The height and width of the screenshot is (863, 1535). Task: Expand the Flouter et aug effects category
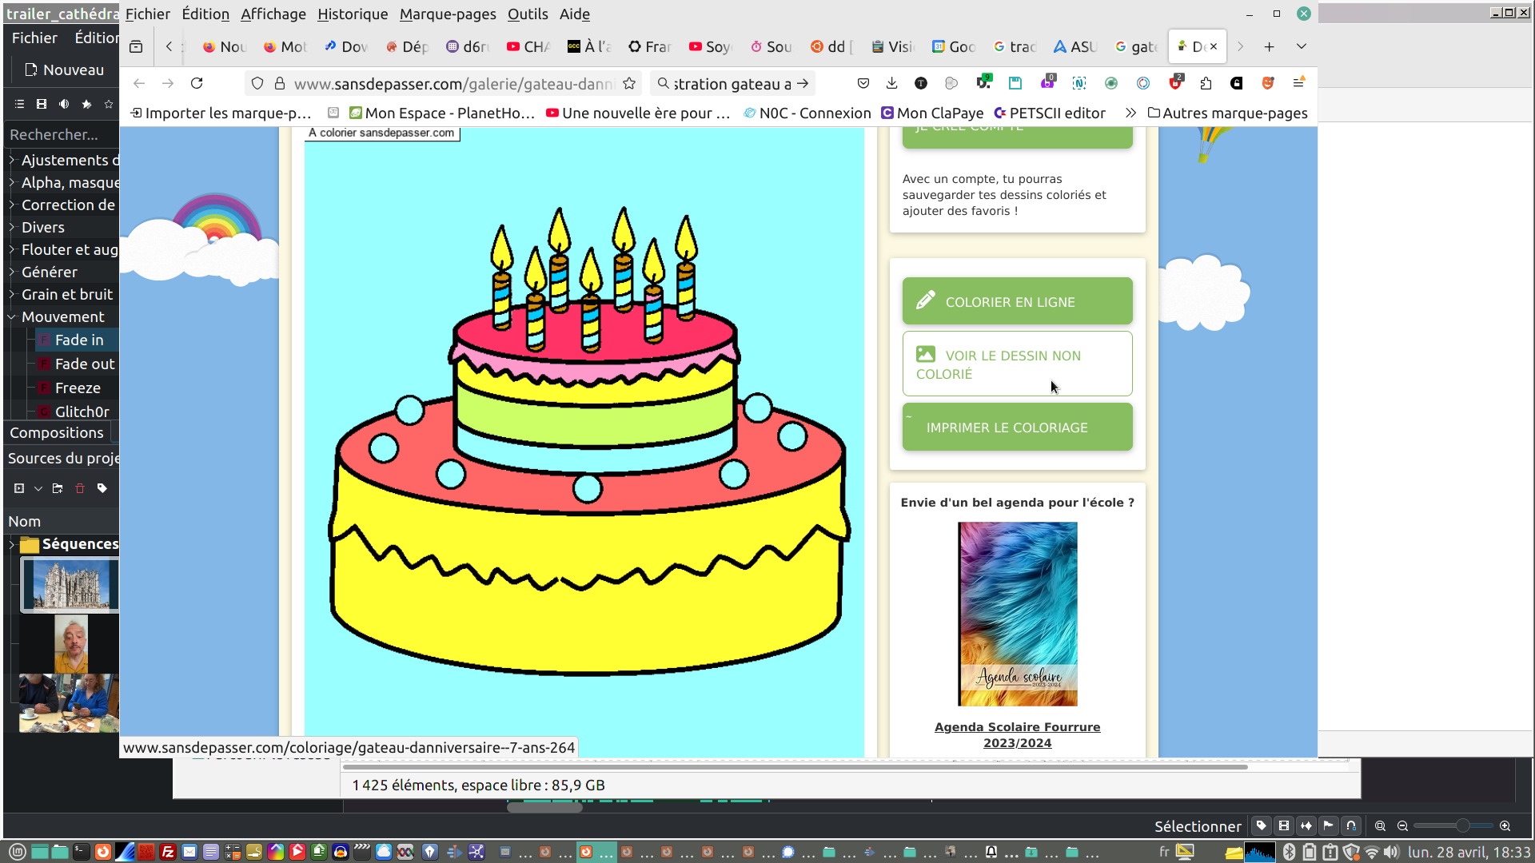[12, 250]
